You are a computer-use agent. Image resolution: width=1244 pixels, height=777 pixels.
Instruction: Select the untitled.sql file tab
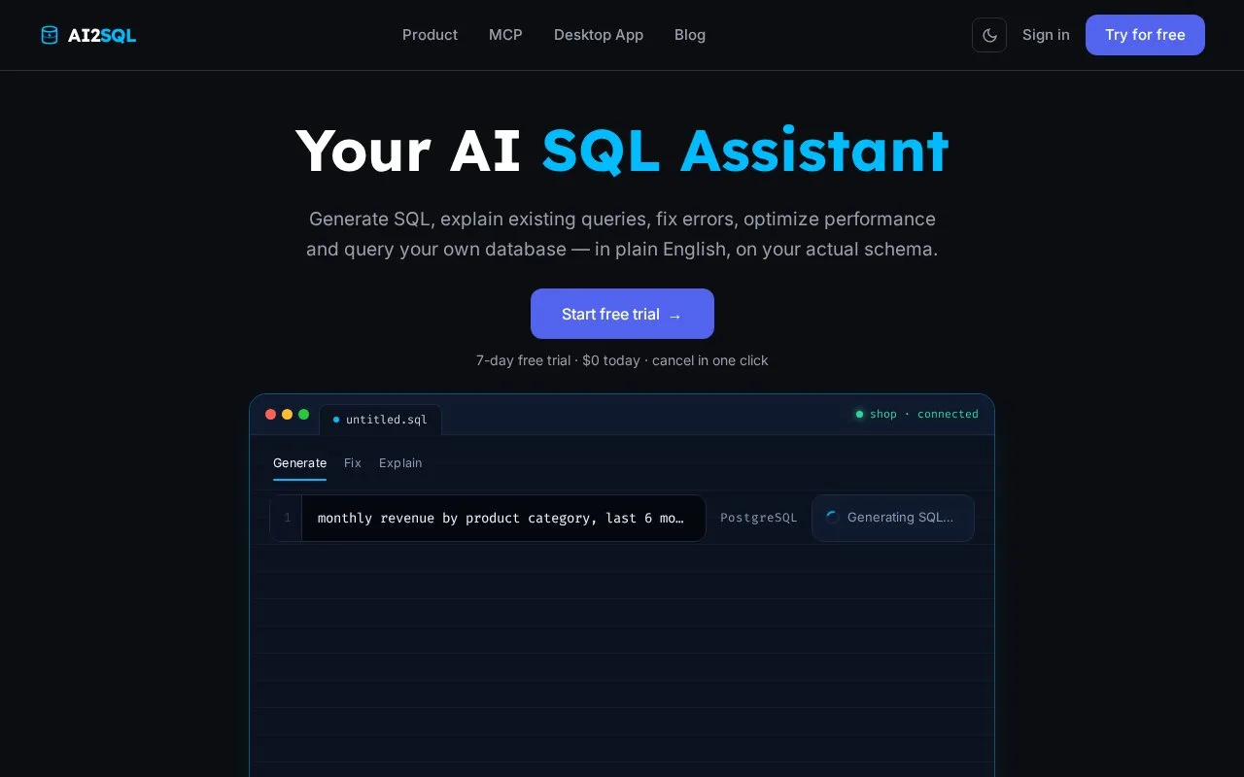click(x=380, y=420)
